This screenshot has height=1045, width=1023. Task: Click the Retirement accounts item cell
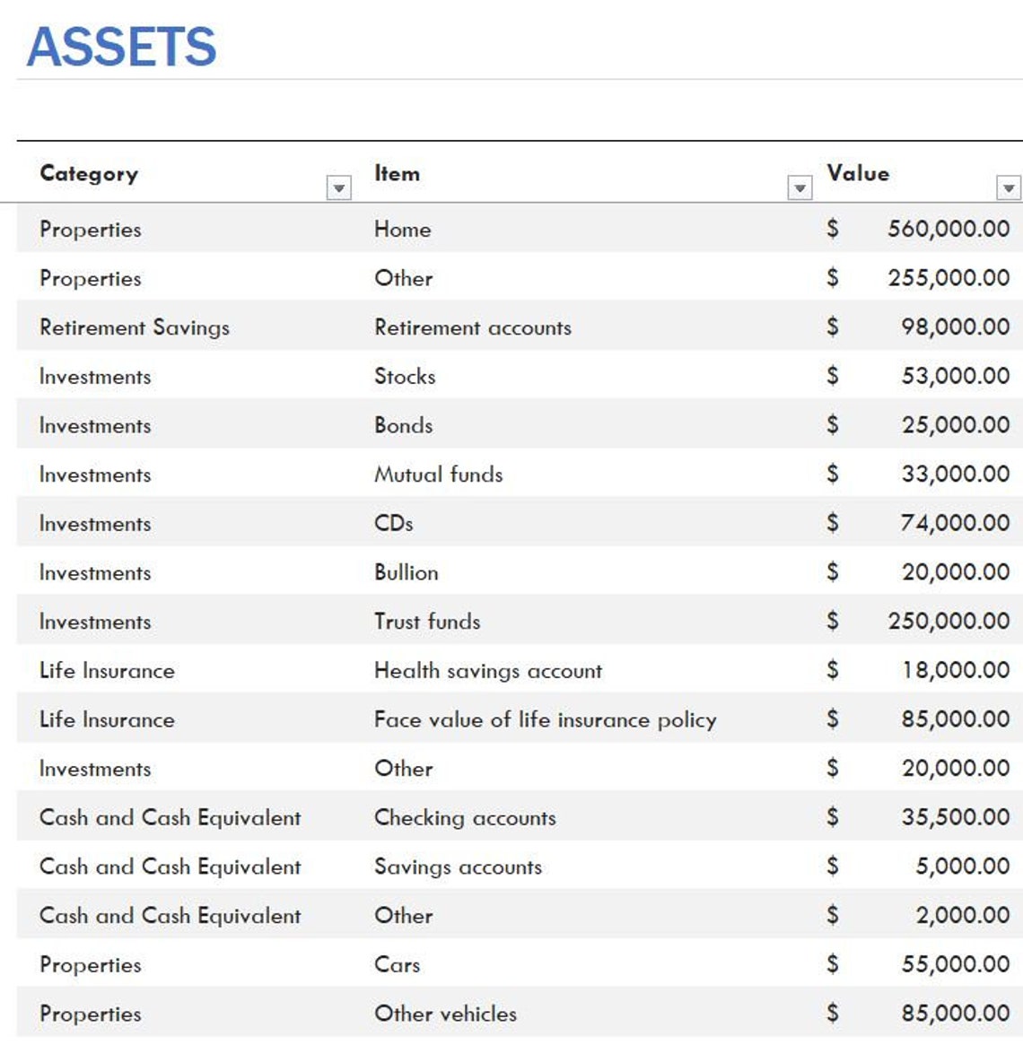click(472, 327)
